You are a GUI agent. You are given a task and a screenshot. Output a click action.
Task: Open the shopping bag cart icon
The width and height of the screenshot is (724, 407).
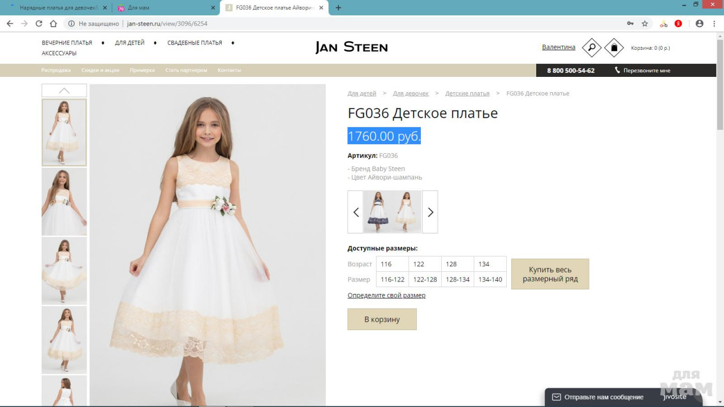point(614,47)
